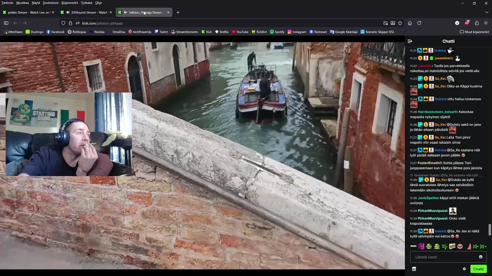Click the streamer webcam overlay

[69, 134]
